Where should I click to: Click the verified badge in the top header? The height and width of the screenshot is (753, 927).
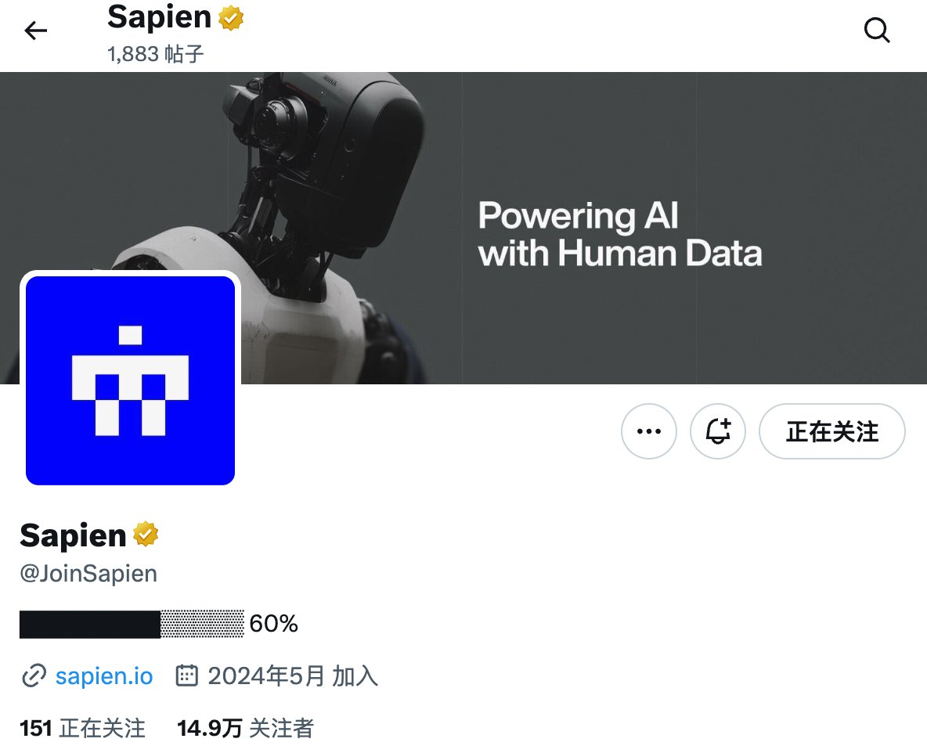click(231, 18)
